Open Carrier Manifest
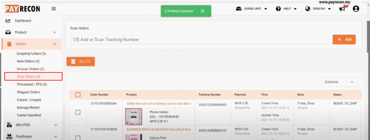 (x=29, y=115)
